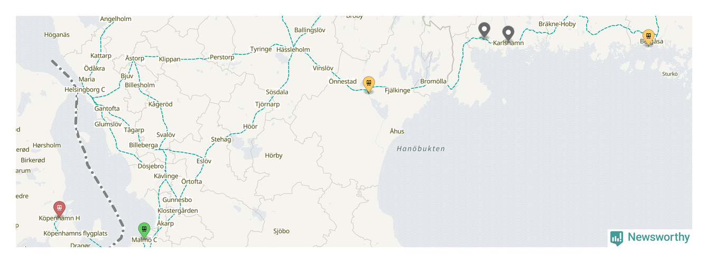The width and height of the screenshot is (708, 263).
Task: Click the Köpenhamns flygplats label
Action: (x=76, y=233)
